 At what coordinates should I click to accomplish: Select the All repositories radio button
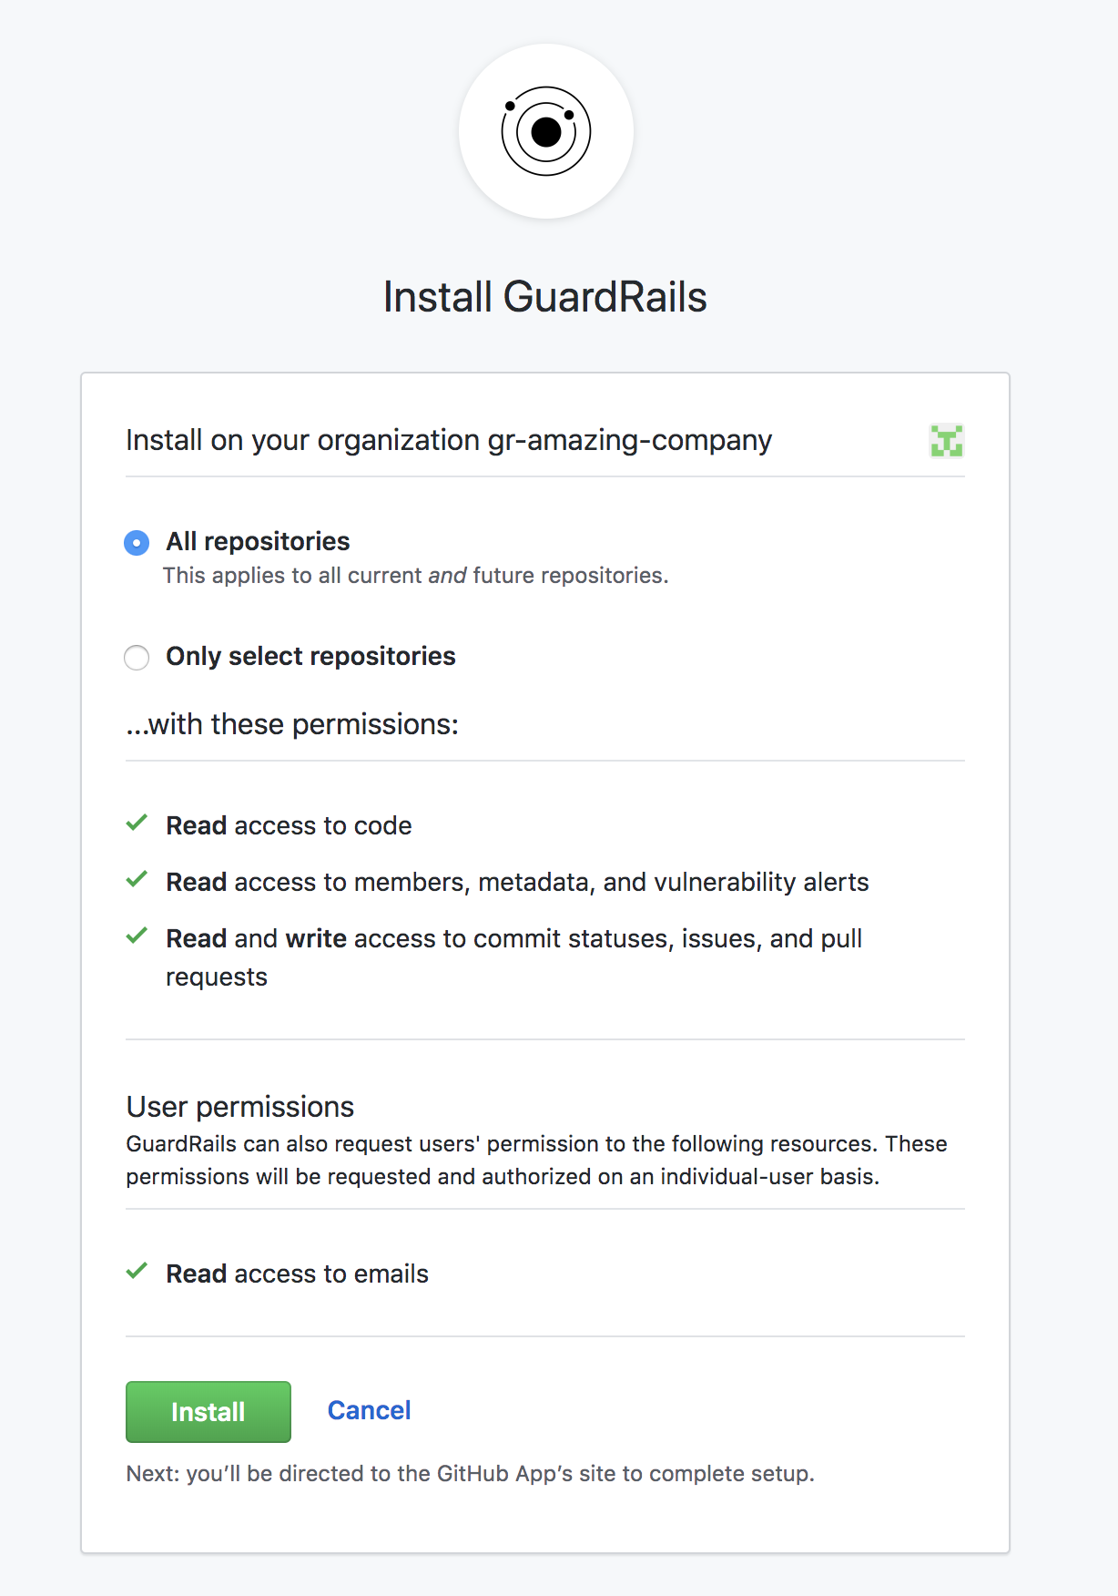(x=137, y=543)
